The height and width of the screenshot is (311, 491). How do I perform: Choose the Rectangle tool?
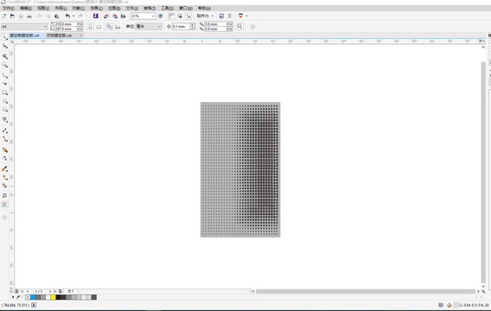(4, 92)
